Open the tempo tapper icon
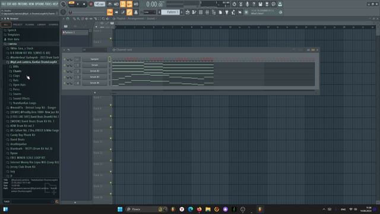380x214 pixels. pos(233,12)
